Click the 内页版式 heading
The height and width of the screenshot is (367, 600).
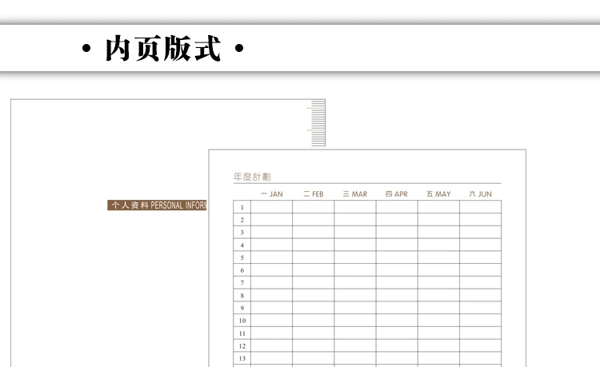[x=163, y=48]
